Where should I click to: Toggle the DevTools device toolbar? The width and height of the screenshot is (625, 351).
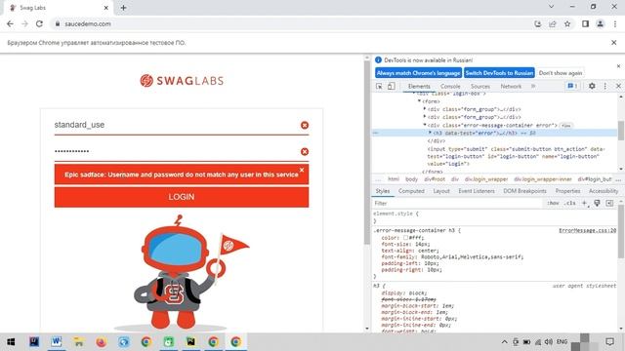pyautogui.click(x=392, y=86)
